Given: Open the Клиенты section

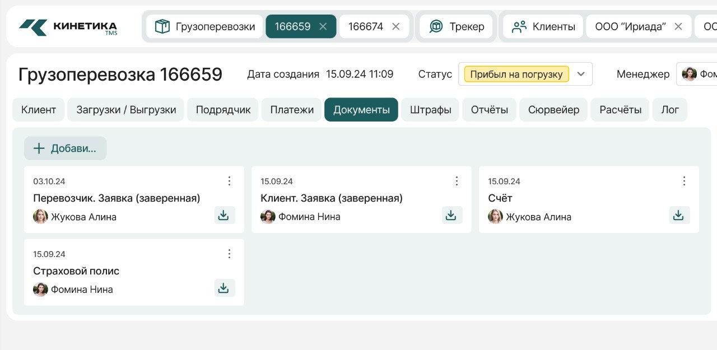Looking at the screenshot, I should (543, 26).
